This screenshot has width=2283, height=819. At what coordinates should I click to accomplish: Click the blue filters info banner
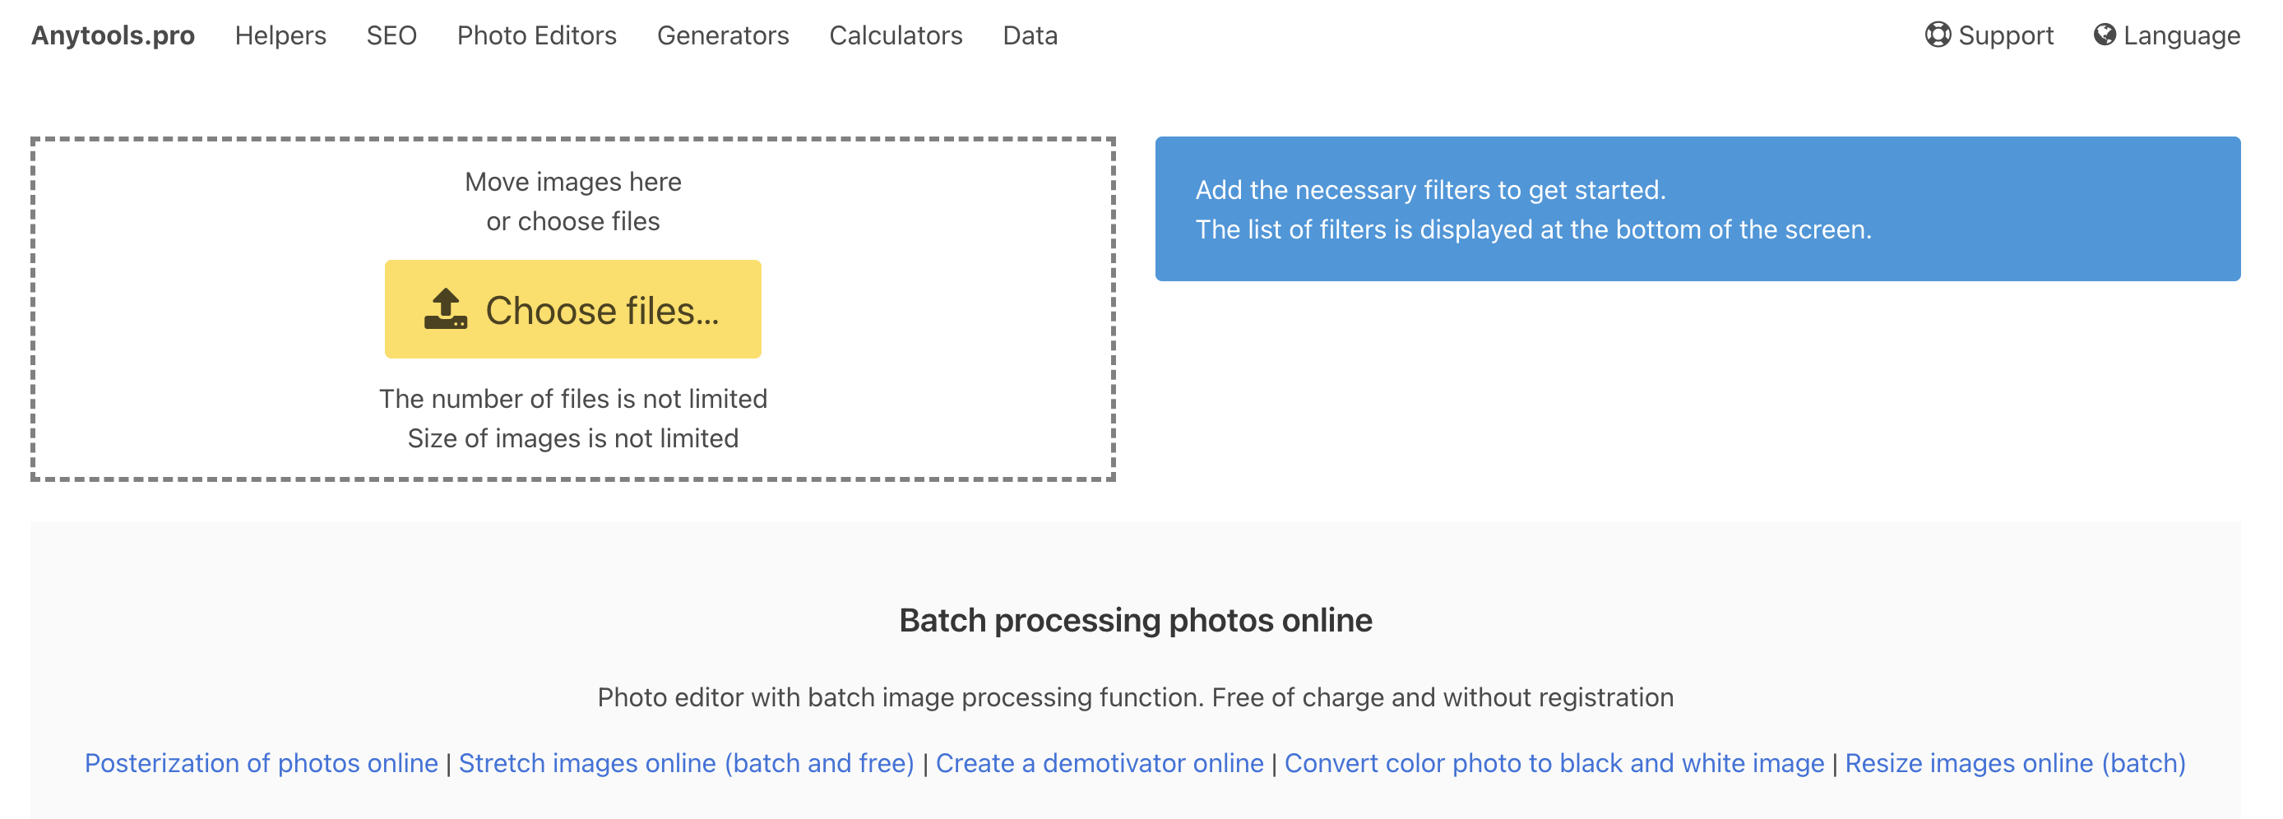tap(1697, 209)
